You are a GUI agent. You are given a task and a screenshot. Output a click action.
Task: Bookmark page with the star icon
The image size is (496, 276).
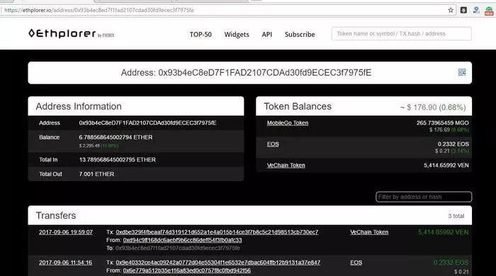[451, 10]
